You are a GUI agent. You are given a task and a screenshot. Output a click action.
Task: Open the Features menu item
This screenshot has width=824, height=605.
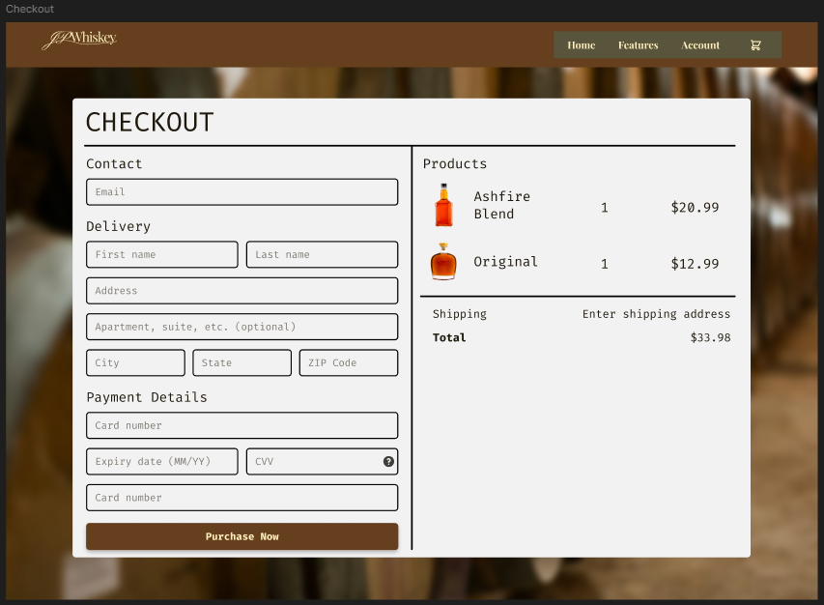[x=638, y=45]
